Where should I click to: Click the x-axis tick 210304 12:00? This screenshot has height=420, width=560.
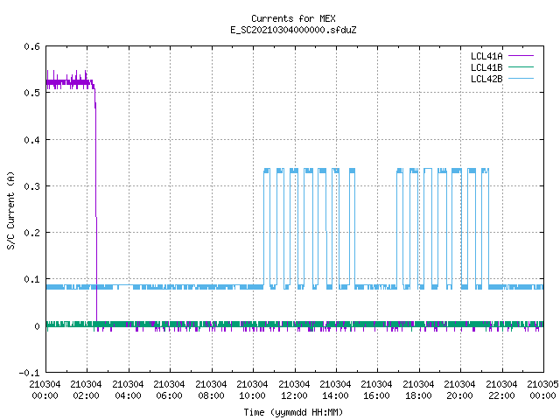(294, 390)
